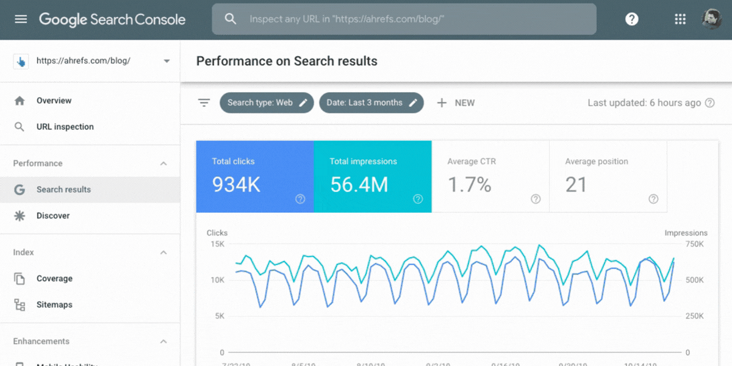Click the 10K label on clicks axis
Image resolution: width=732 pixels, height=366 pixels.
click(x=218, y=280)
